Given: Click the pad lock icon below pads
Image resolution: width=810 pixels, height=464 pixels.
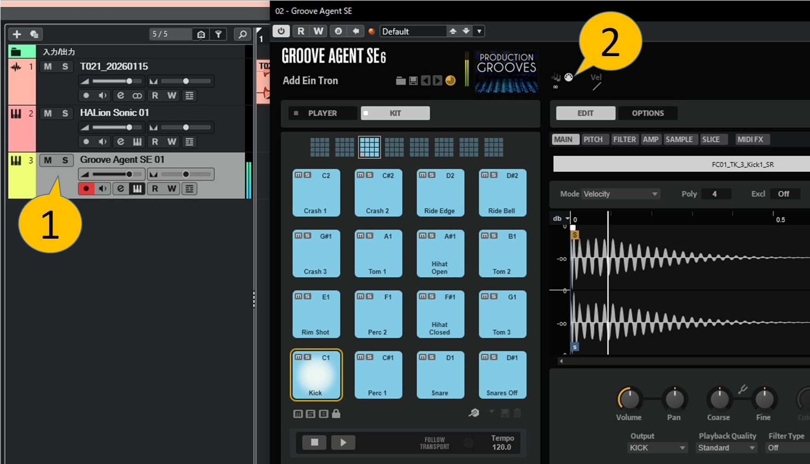Looking at the screenshot, I should pyautogui.click(x=336, y=414).
